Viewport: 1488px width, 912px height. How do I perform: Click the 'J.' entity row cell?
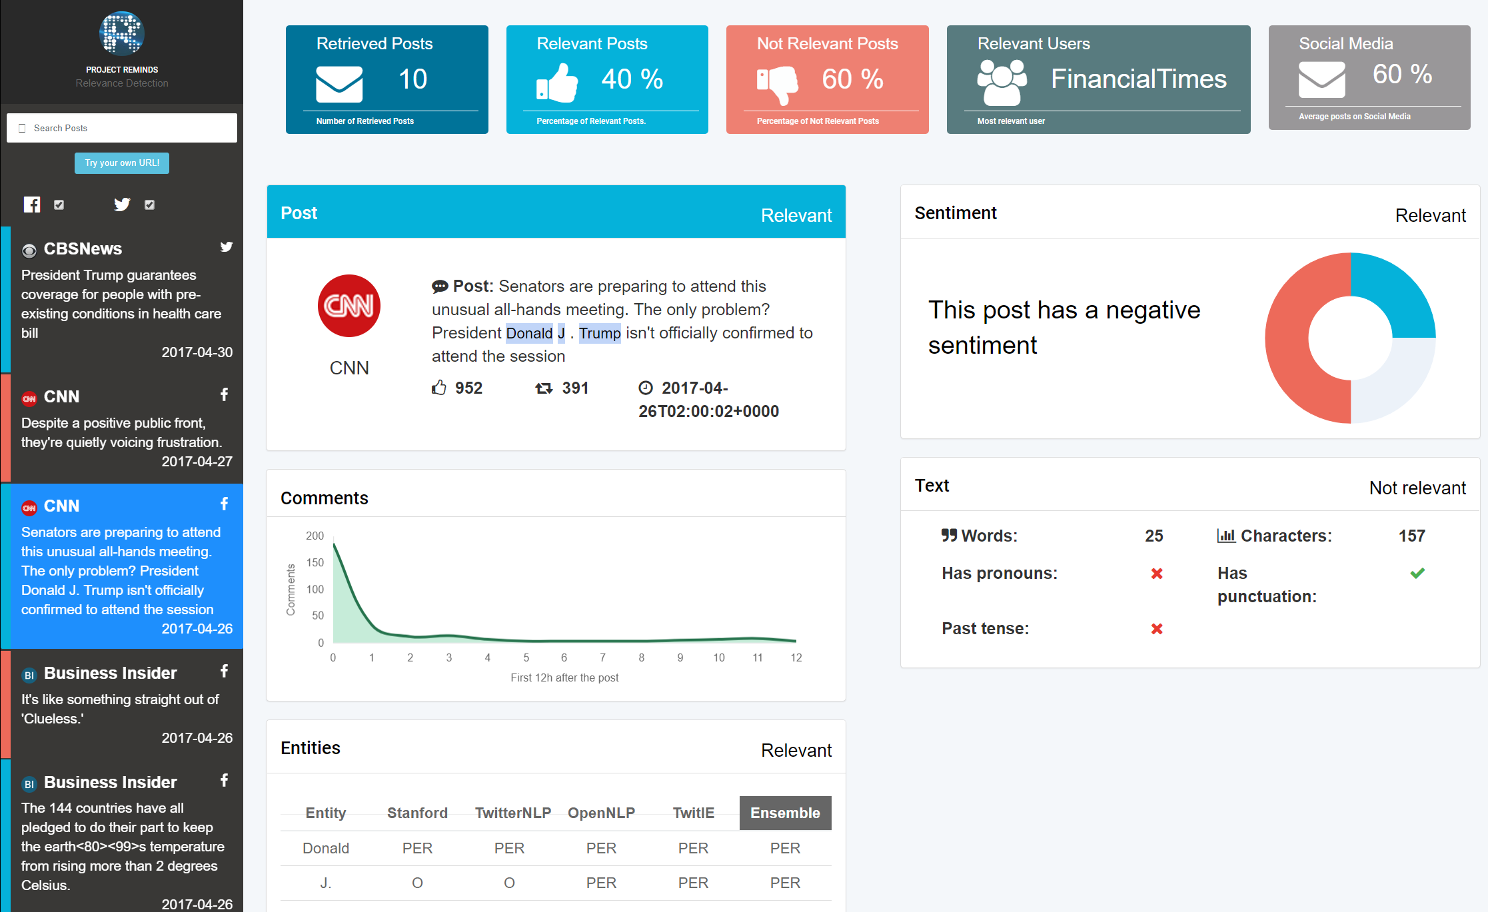point(326,883)
